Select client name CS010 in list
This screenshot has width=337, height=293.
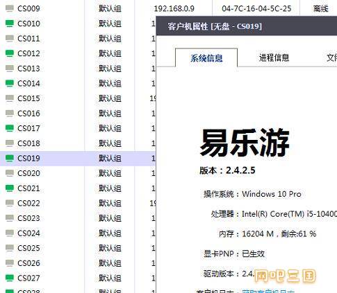click(x=28, y=24)
